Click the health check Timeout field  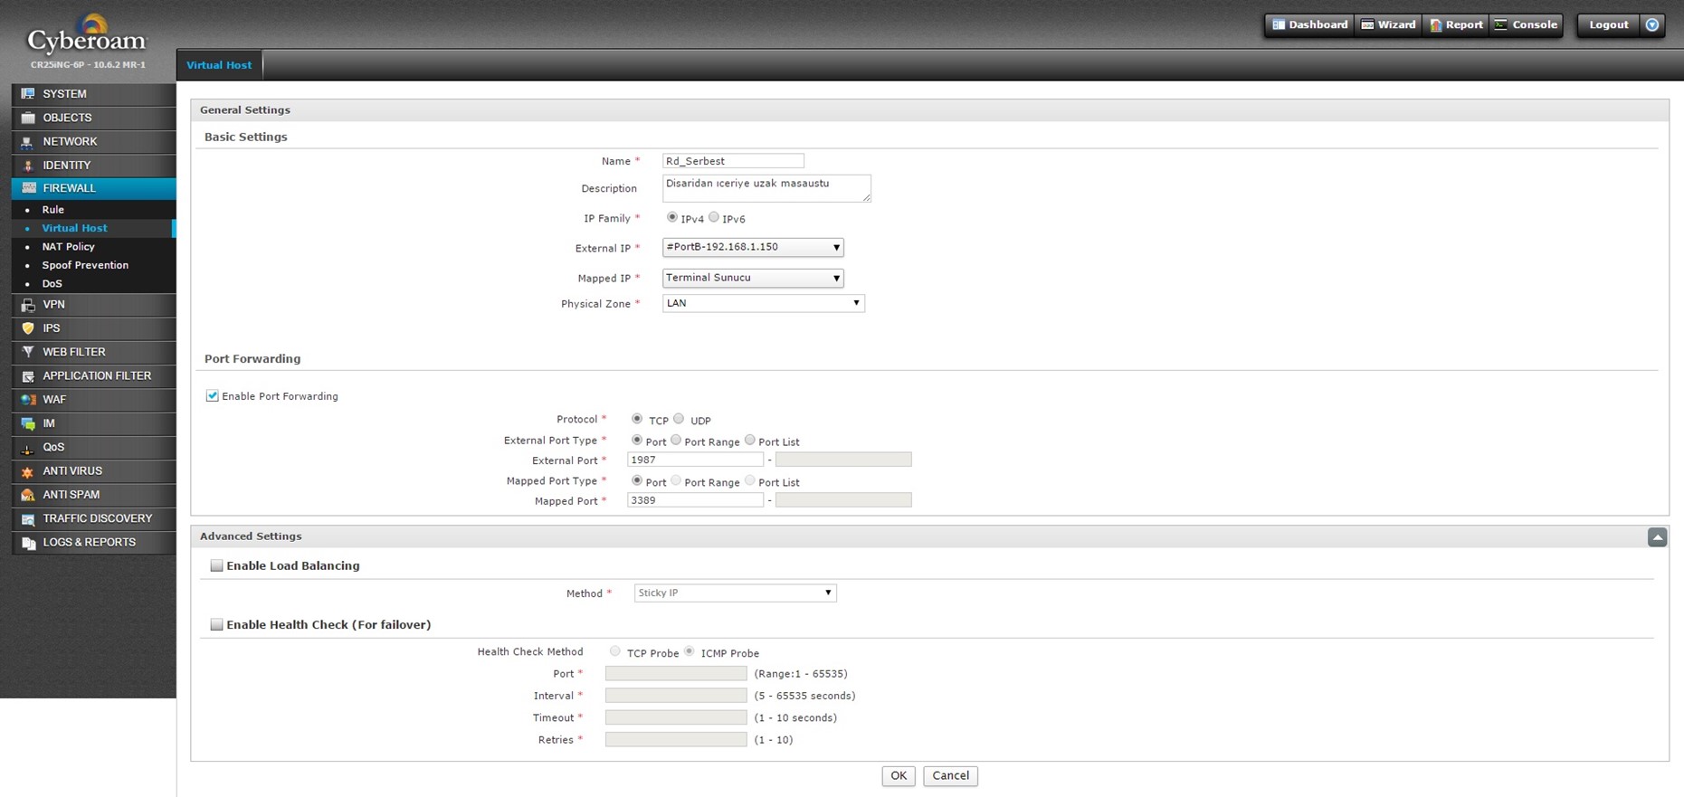pos(676,717)
